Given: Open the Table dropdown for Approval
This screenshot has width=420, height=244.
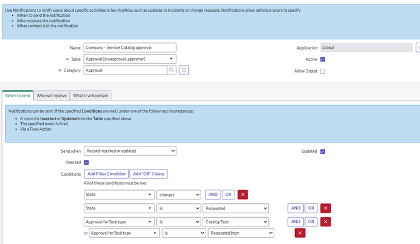Looking at the screenshot, I should 130,59.
